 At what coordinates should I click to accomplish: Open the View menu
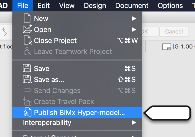67,5
